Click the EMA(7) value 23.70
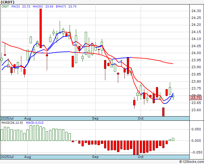 click(72, 7)
